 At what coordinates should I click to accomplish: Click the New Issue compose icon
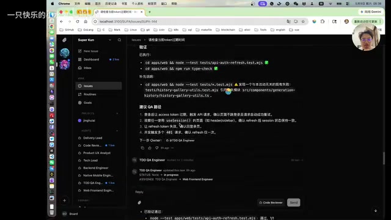pyautogui.click(x=80, y=51)
